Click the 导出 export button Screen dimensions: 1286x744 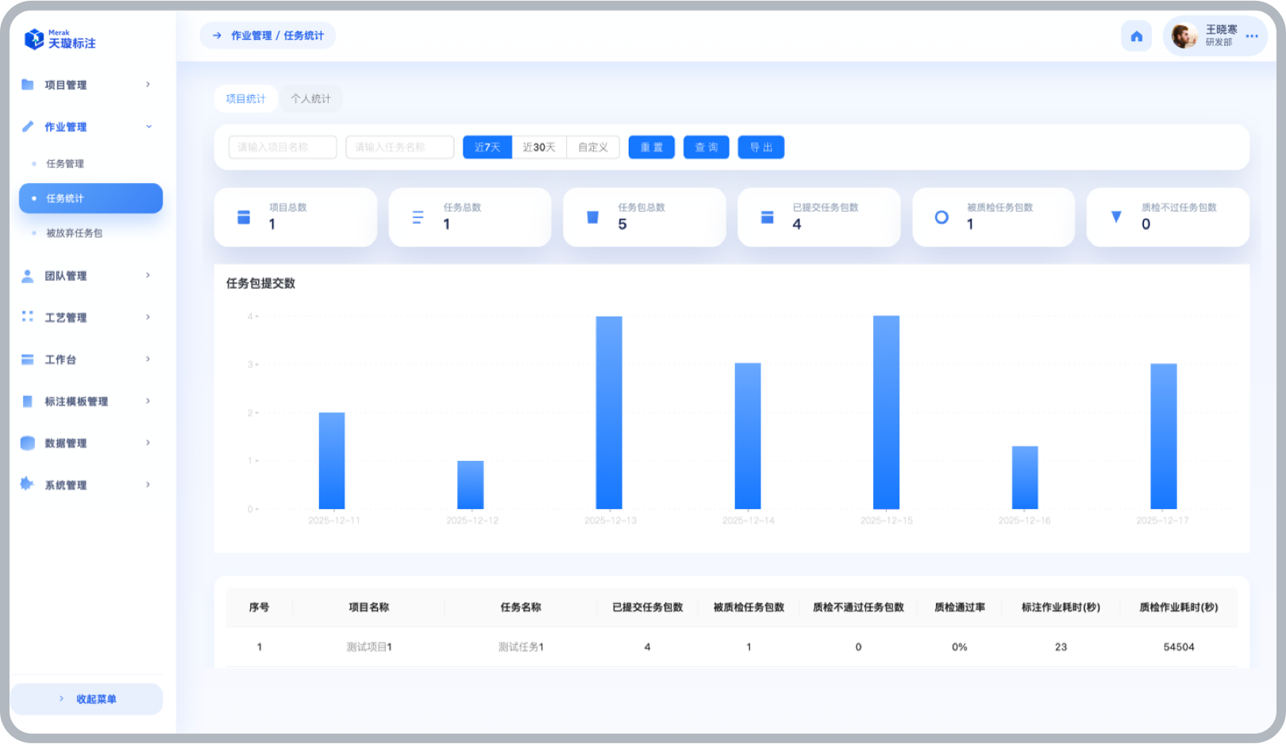click(760, 148)
